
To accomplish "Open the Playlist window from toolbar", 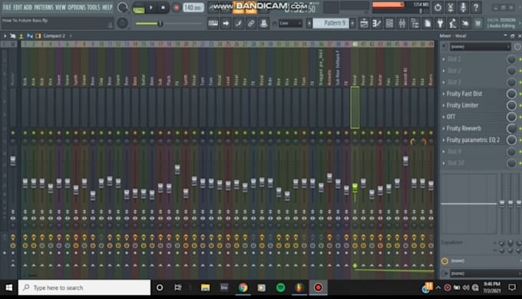I will pos(364,23).
